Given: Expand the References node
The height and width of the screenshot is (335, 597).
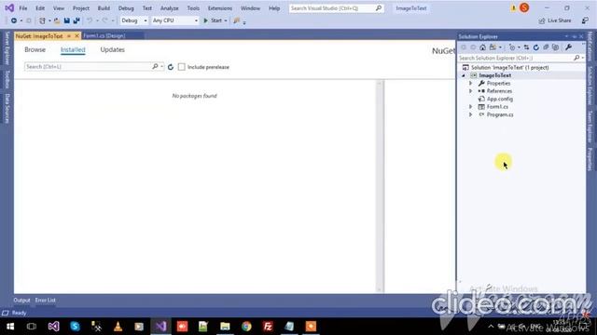Looking at the screenshot, I should (470, 91).
